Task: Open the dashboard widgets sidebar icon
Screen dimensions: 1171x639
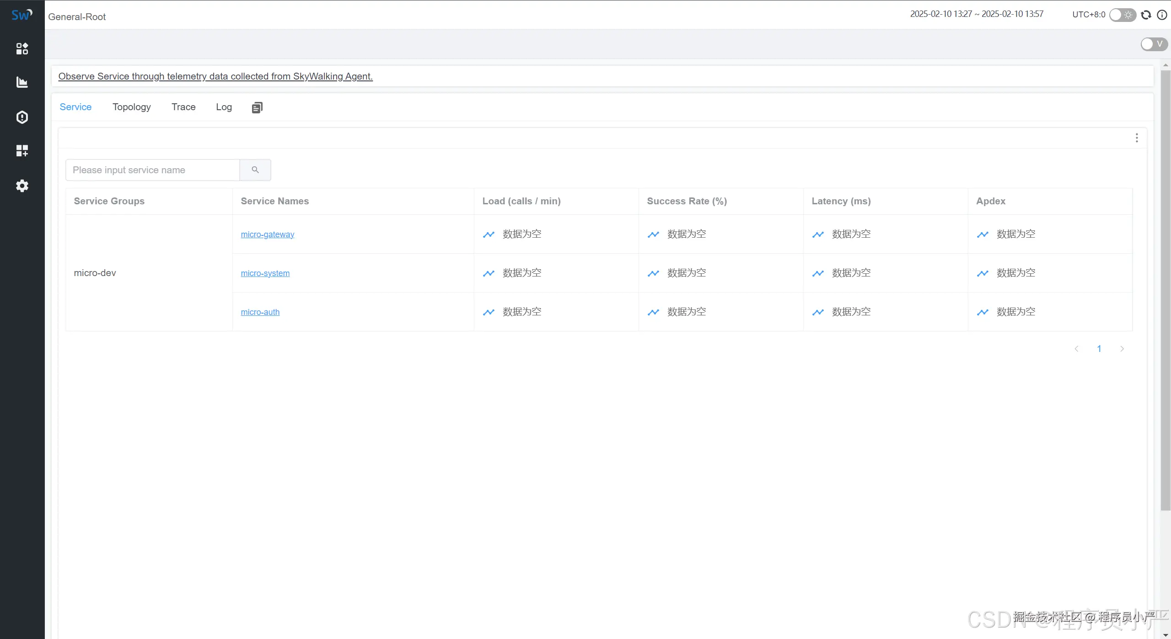Action: 22,48
